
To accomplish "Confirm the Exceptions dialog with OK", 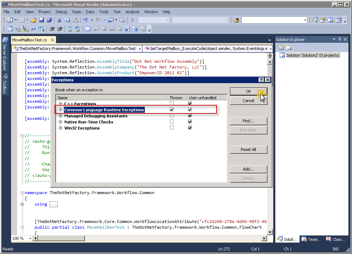I will 249,91.
